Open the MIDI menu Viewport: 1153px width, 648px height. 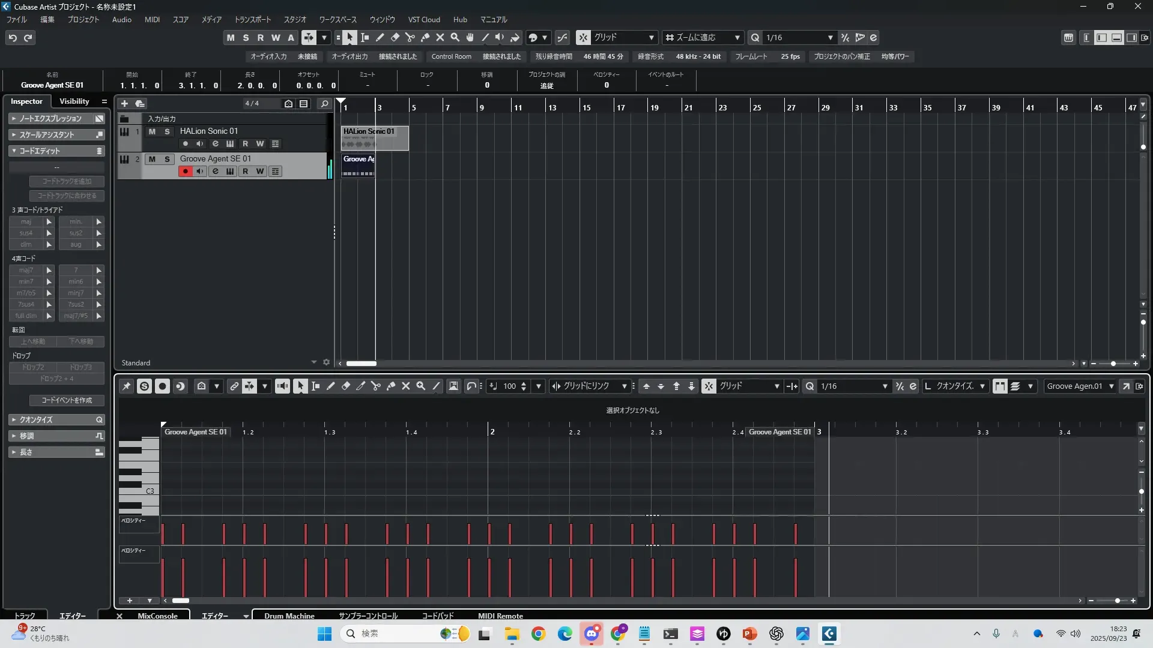tap(152, 19)
